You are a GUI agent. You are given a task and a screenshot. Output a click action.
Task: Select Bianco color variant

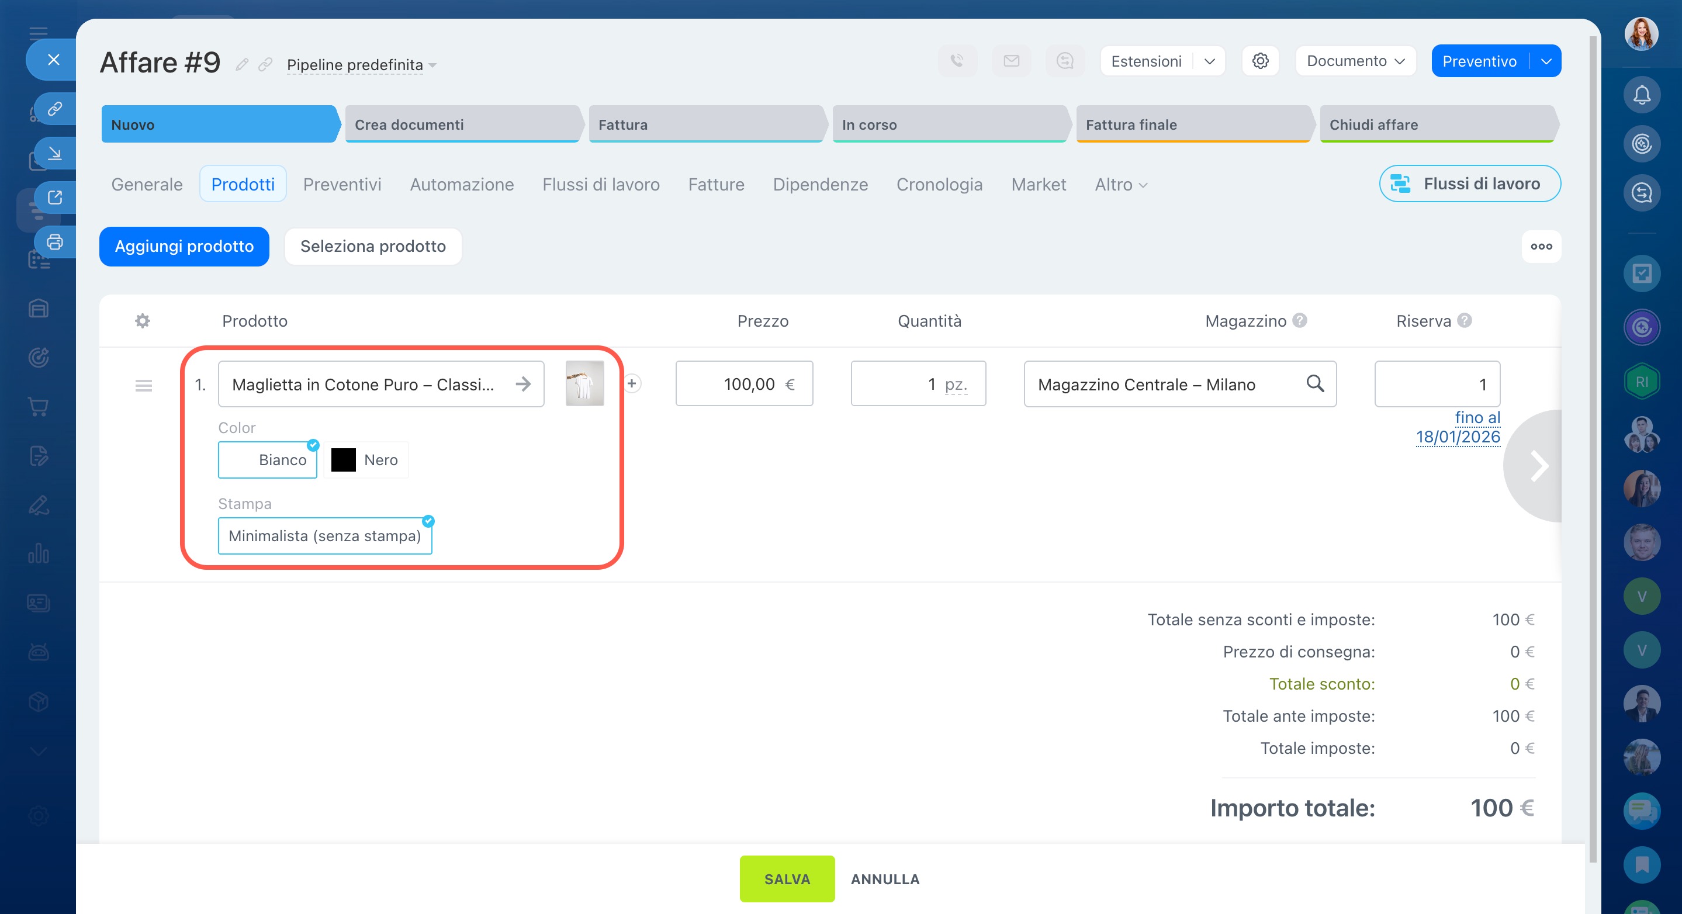coord(268,459)
